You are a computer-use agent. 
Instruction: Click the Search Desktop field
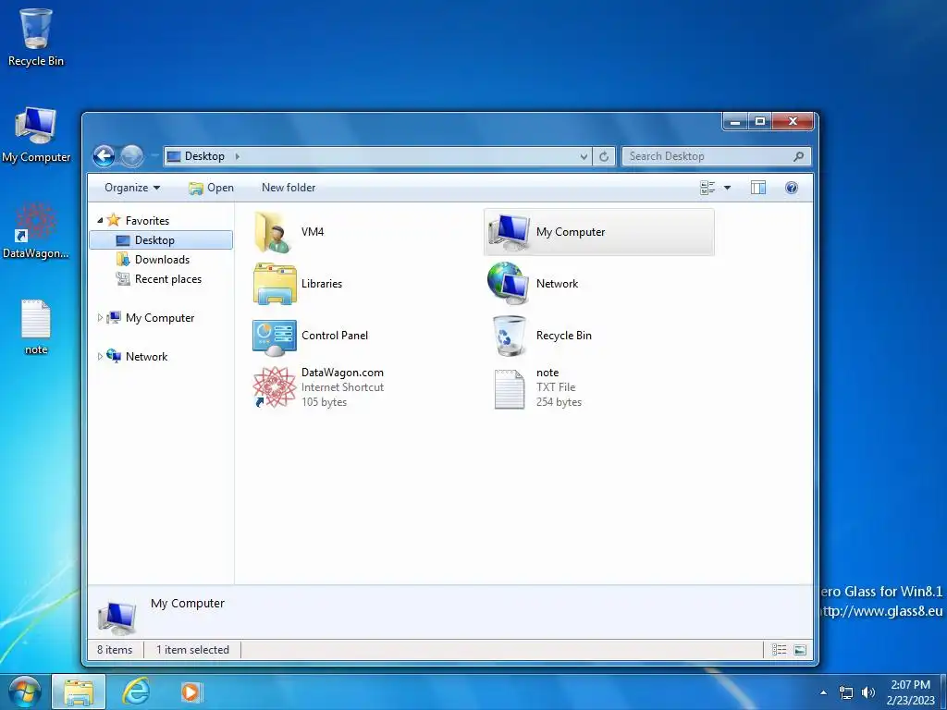(717, 156)
